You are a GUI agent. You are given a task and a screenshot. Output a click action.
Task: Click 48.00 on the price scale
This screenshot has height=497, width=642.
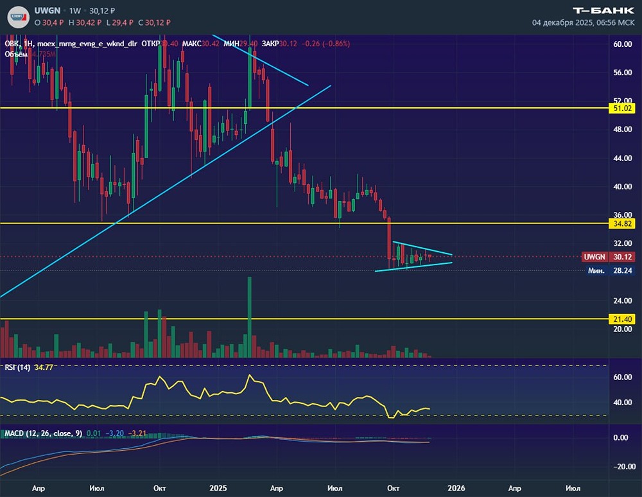pyautogui.click(x=622, y=129)
